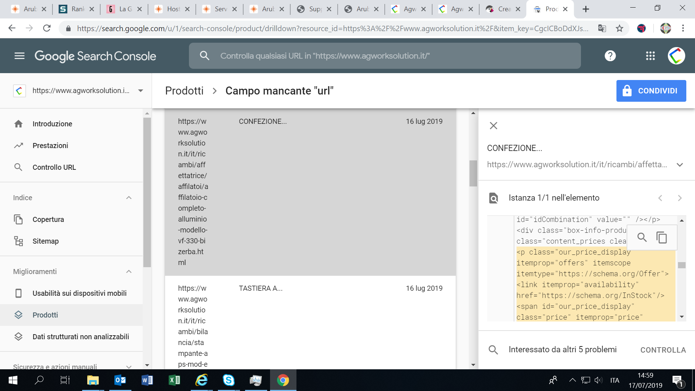Click CONTROLLA for other problems
Viewport: 695px width, 391px height.
point(663,350)
